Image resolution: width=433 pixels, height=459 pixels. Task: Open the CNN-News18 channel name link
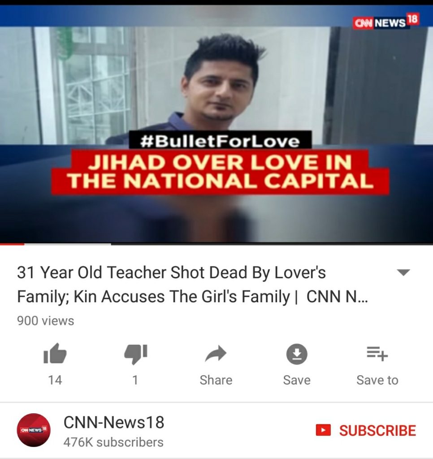pyautogui.click(x=114, y=422)
